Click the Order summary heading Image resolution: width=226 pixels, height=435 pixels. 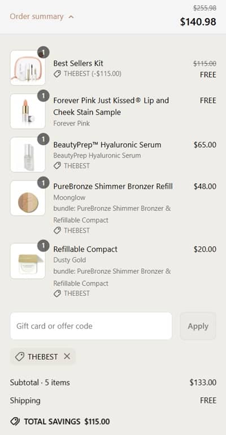pos(37,16)
